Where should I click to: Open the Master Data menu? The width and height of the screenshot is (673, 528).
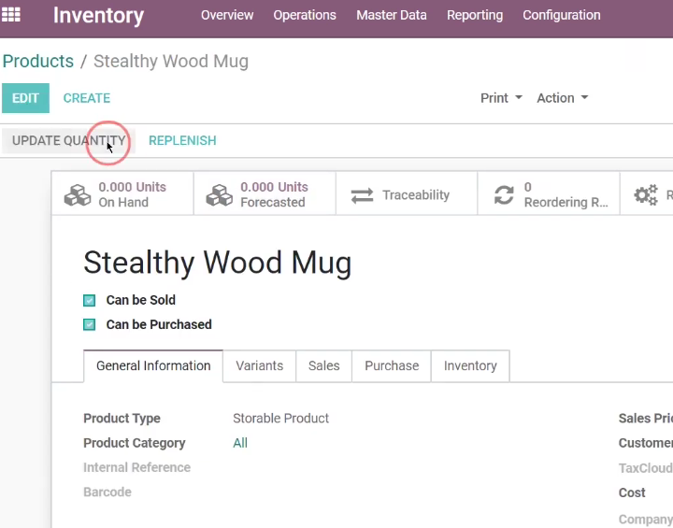pos(392,15)
